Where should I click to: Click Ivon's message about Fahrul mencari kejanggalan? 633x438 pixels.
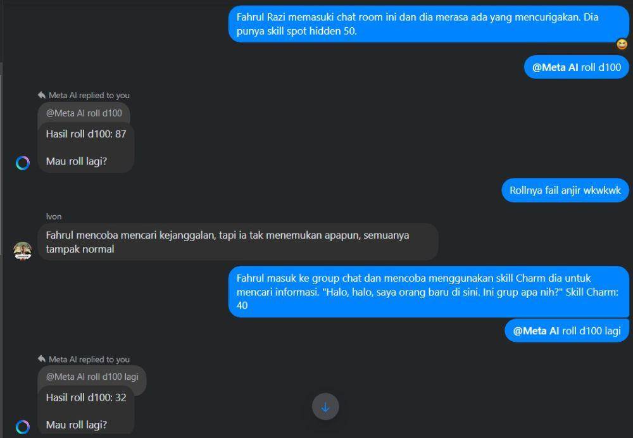coord(238,242)
